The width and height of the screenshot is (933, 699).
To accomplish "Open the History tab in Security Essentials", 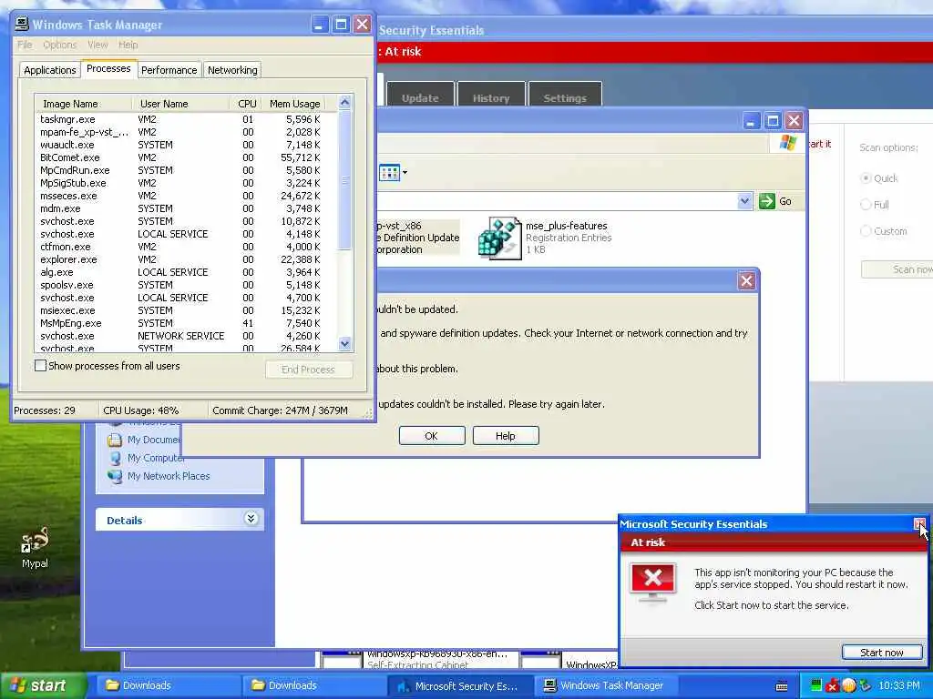I will [491, 95].
